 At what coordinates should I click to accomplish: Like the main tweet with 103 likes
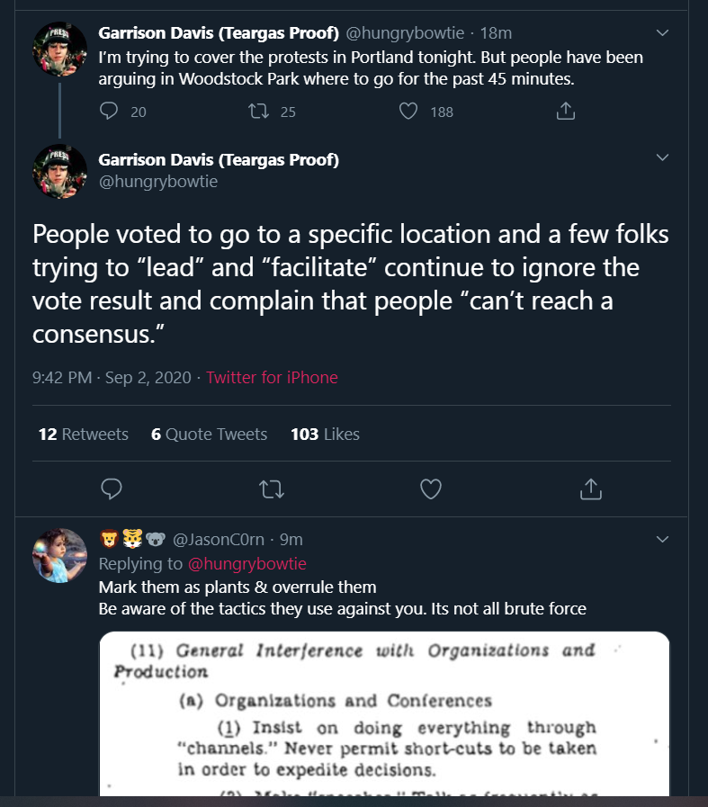pos(431,489)
